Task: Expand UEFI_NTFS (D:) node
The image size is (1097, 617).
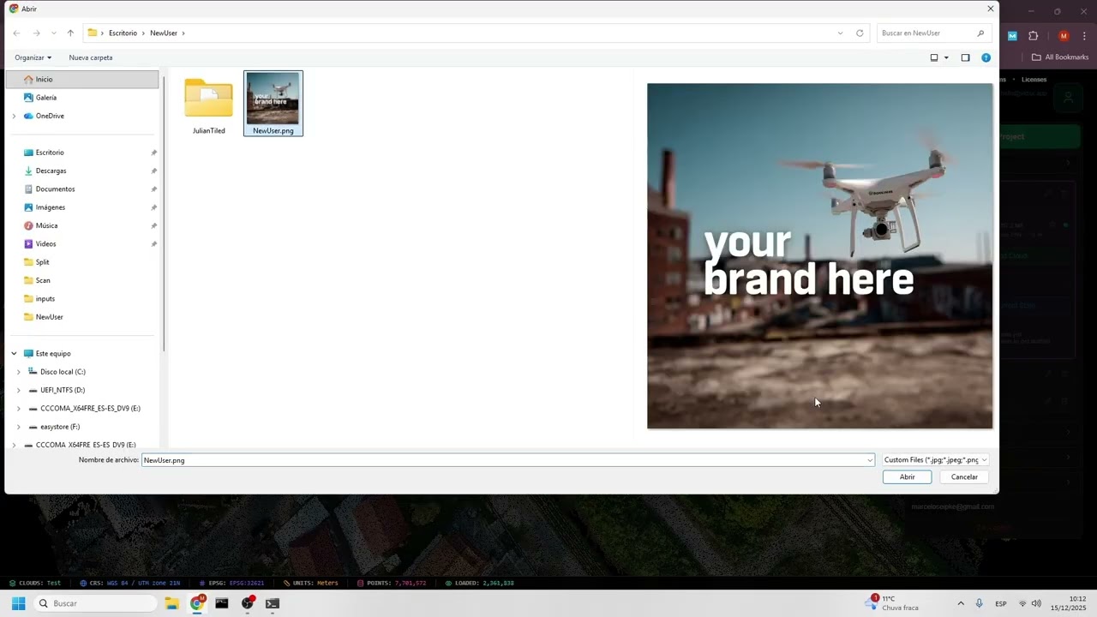Action: pos(18,390)
